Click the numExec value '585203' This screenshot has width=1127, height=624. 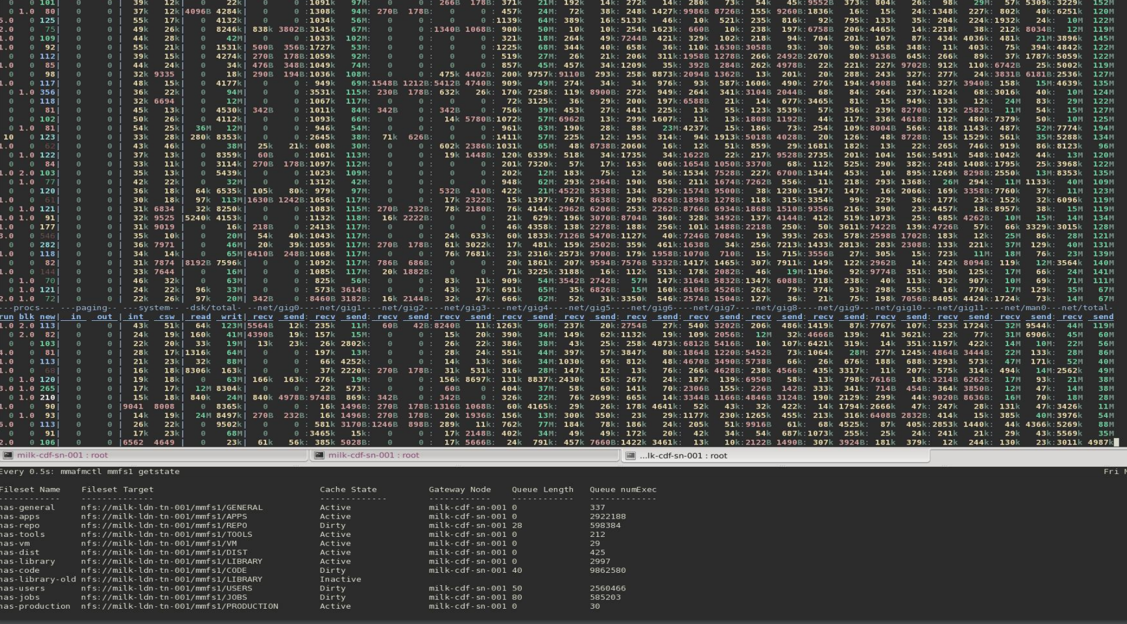tap(605, 597)
